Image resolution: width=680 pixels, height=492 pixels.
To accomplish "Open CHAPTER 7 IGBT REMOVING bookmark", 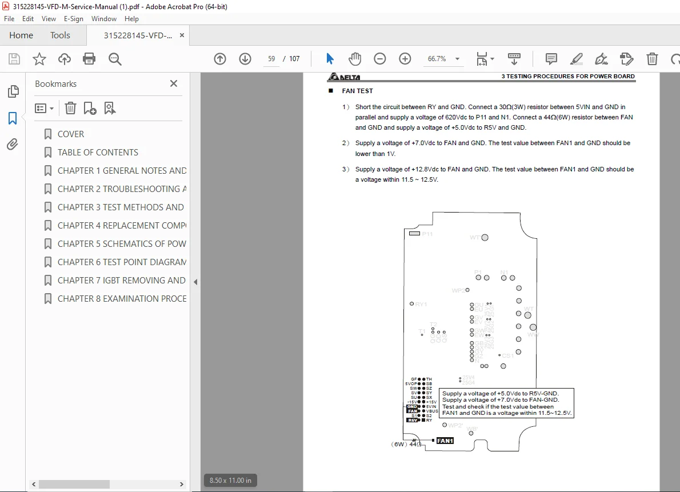I will 121,280.
